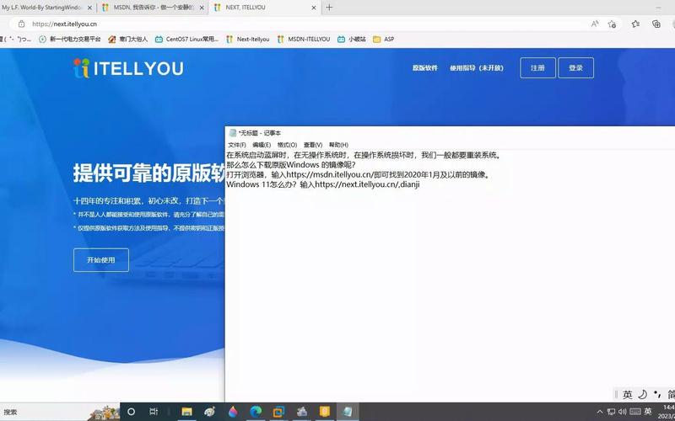Open Notepad's 格式(O) menu

tap(287, 145)
